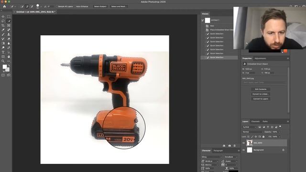The height and width of the screenshot is (172, 306).
Task: Delete current state in History panel
Action: pyautogui.click(x=235, y=146)
